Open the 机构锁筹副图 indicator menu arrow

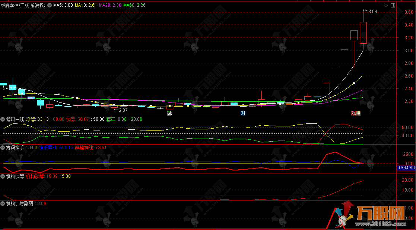pos(3,204)
